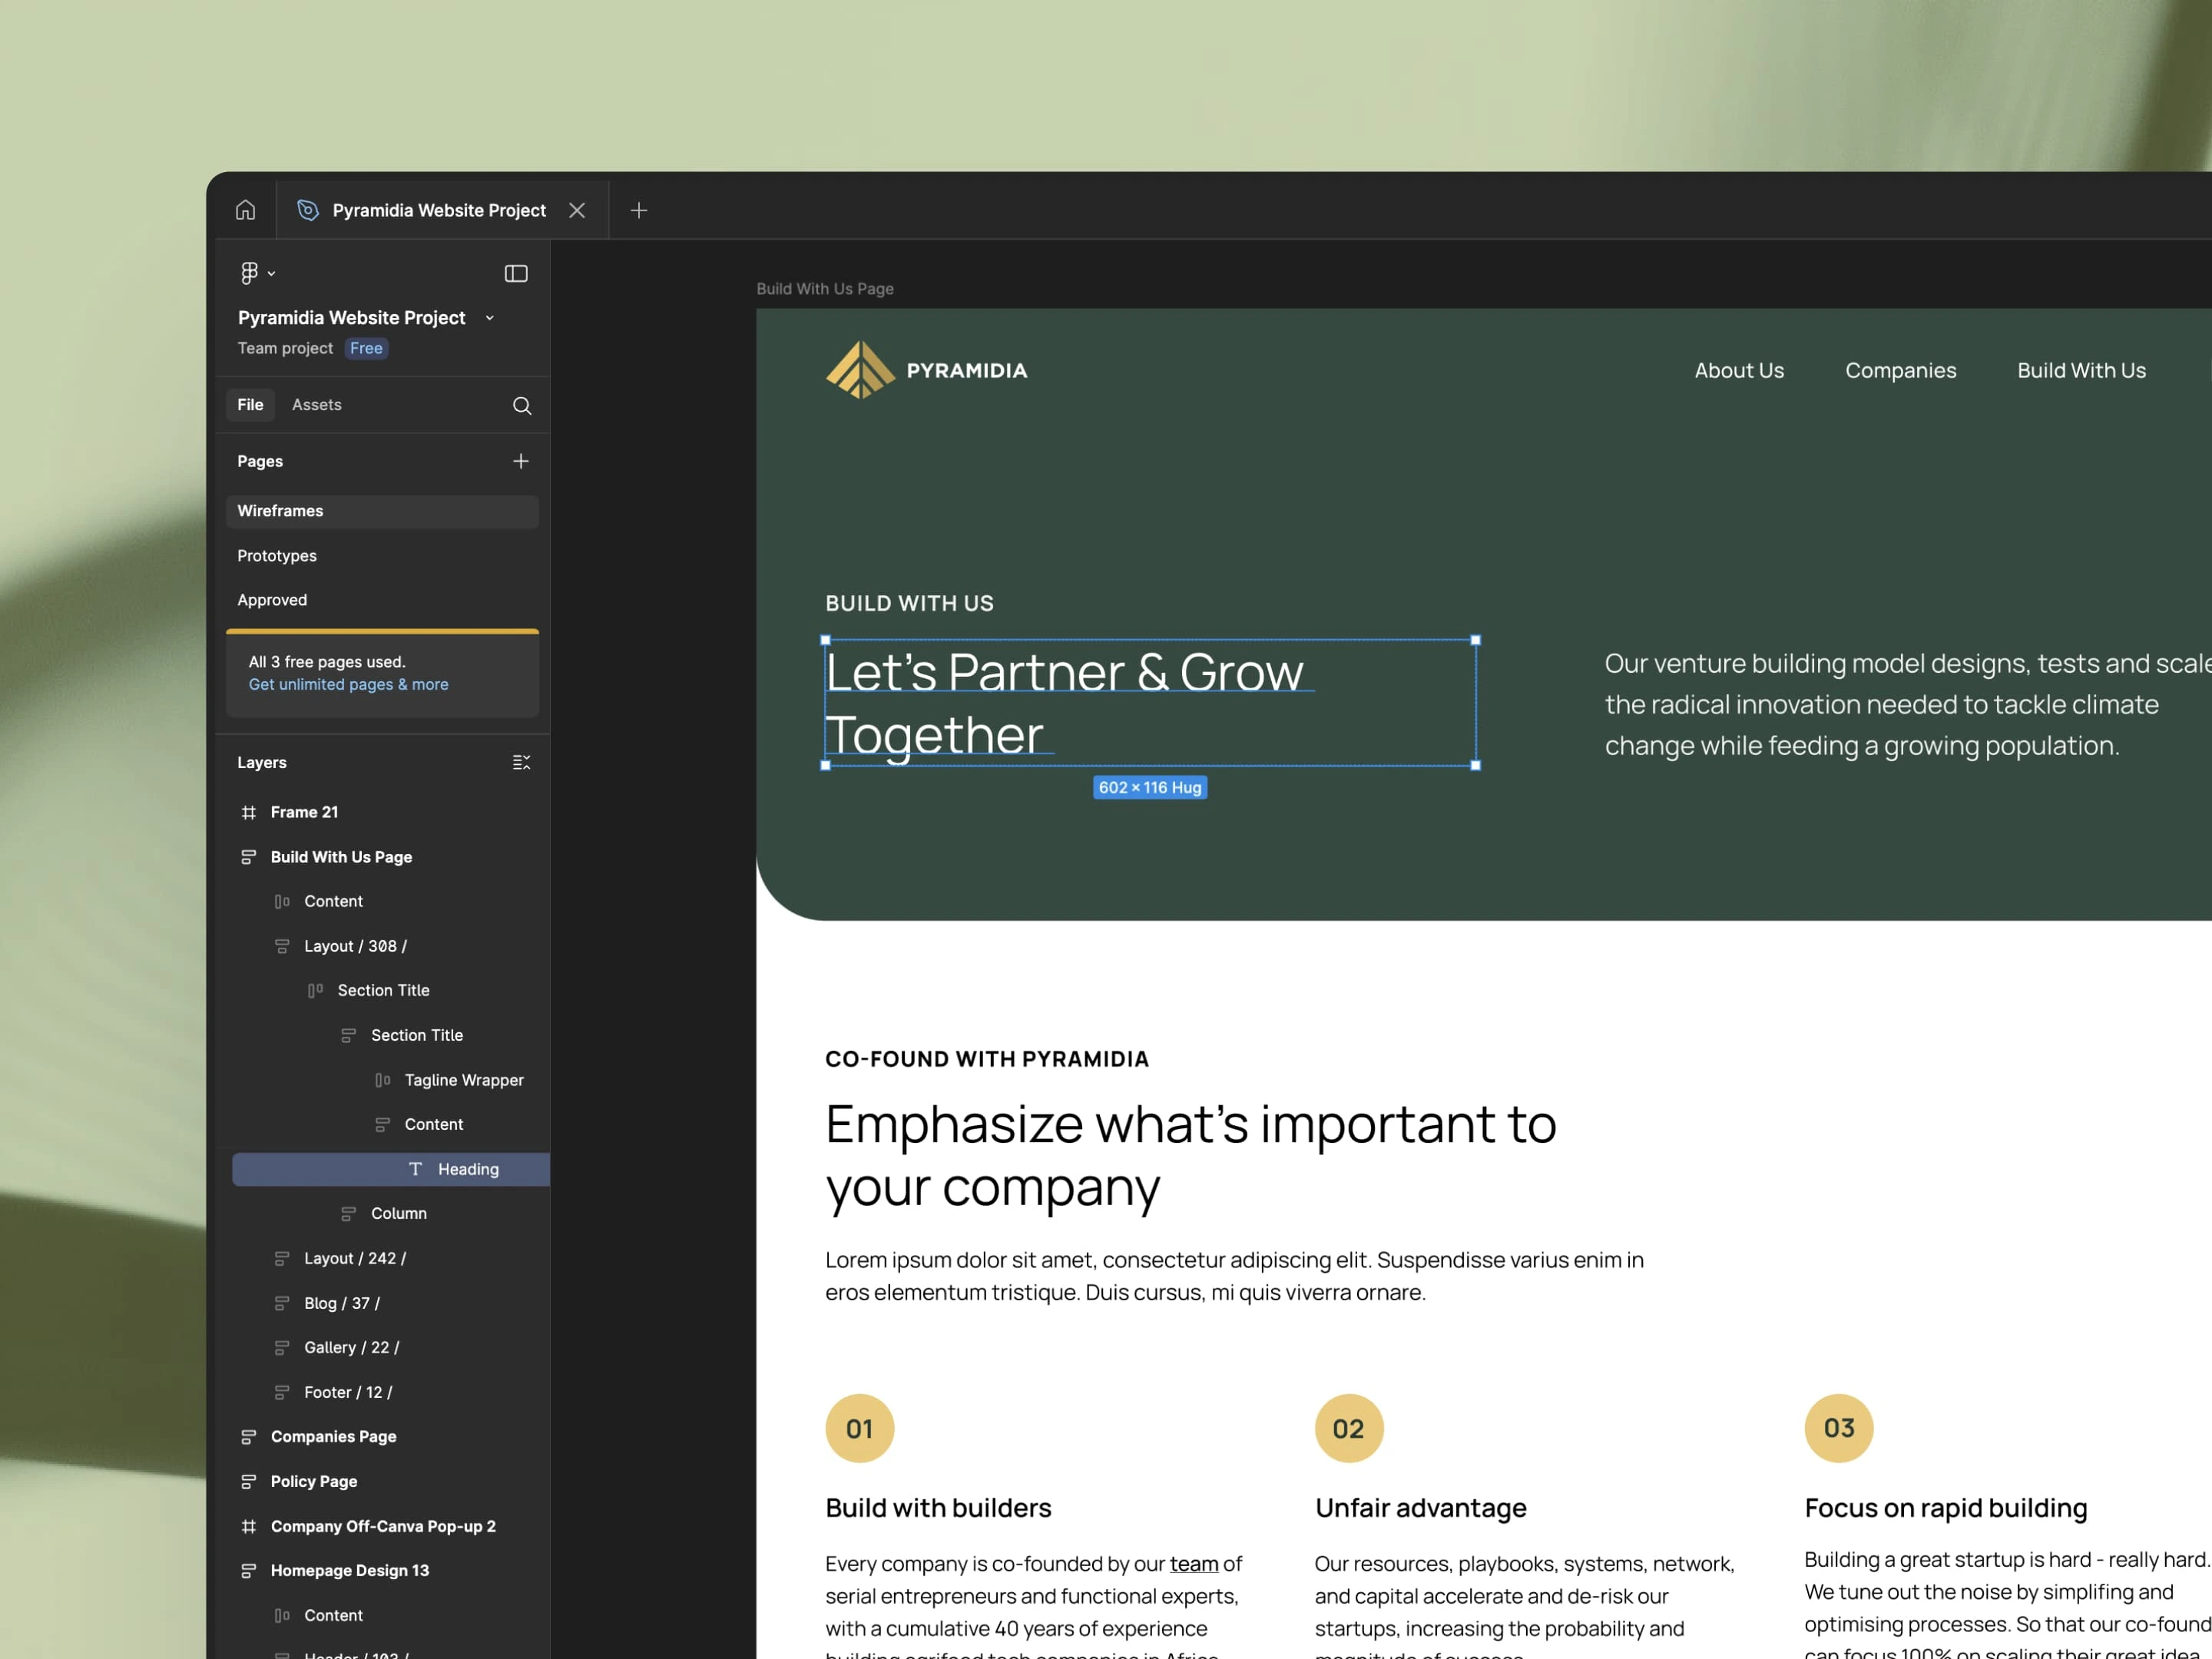Click the Column layer icon
The height and width of the screenshot is (1659, 2212).
click(x=348, y=1214)
